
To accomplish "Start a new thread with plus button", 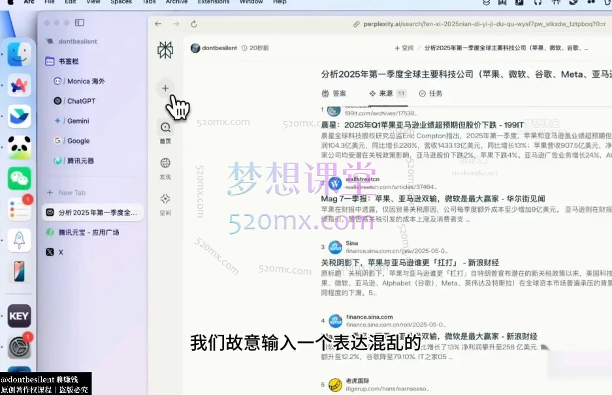I will click(165, 88).
